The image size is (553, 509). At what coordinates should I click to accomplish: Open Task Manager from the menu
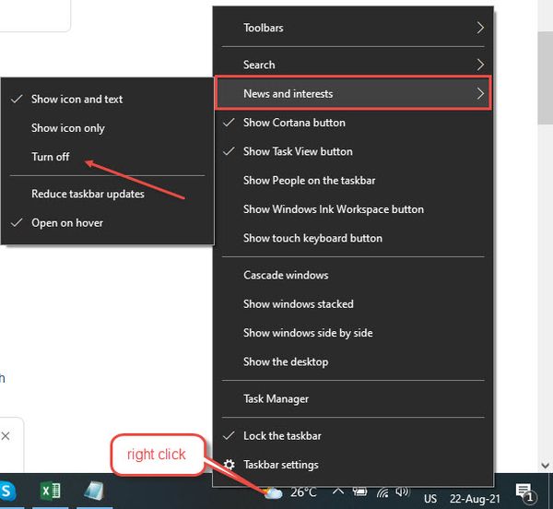tap(276, 399)
